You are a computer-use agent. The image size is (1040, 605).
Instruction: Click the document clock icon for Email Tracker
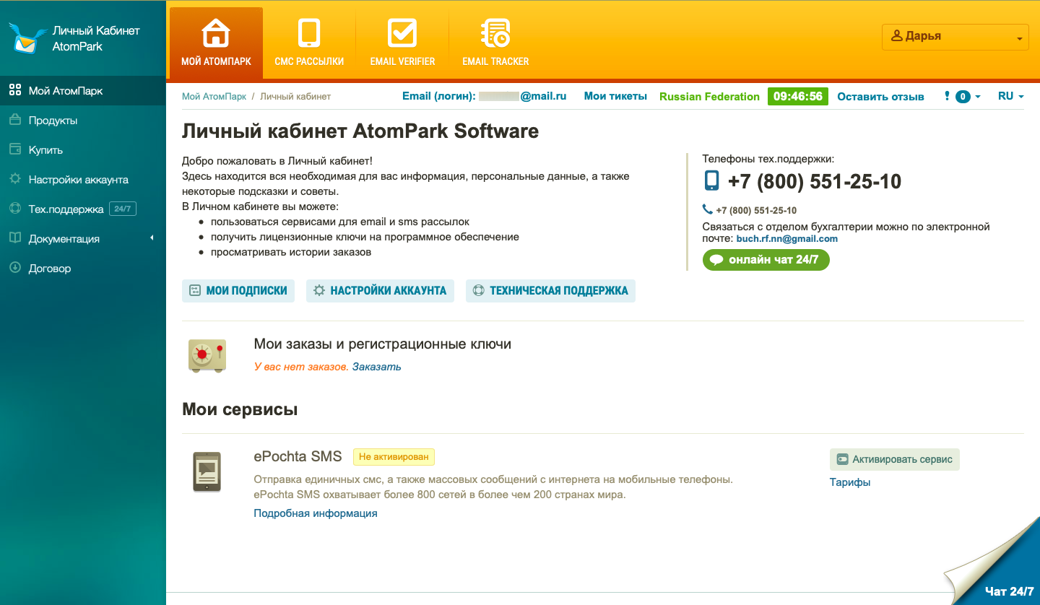click(x=495, y=33)
